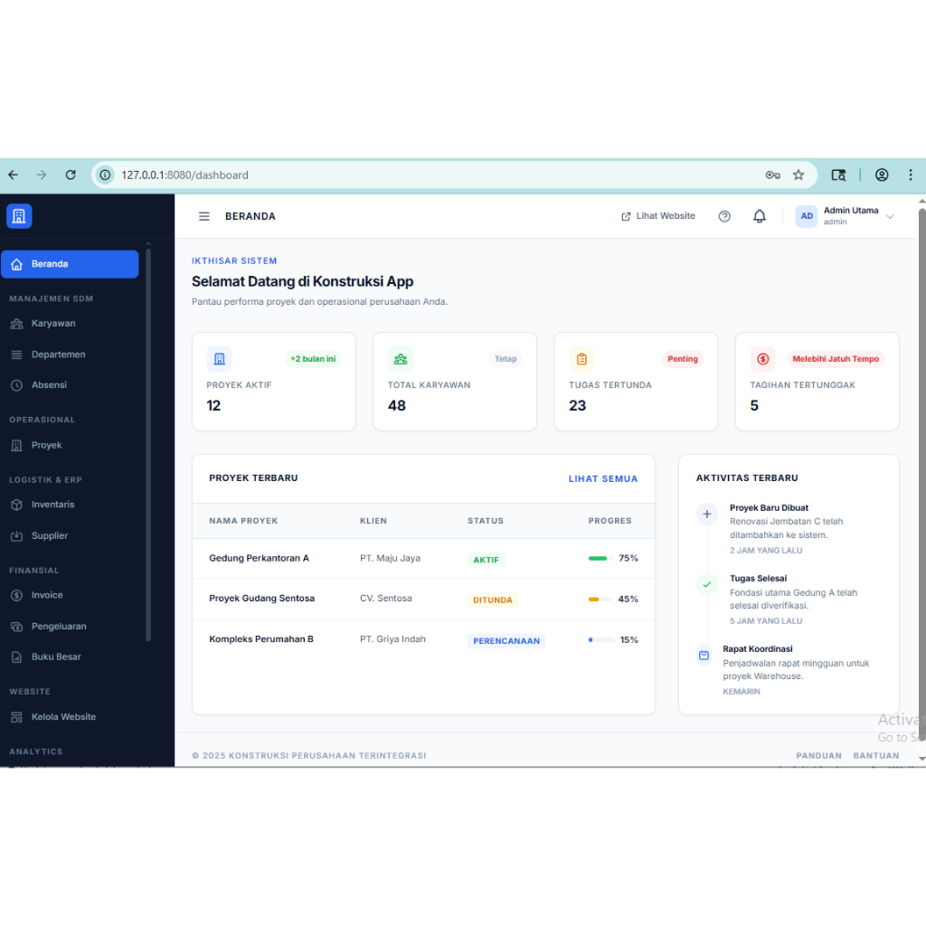Click the Total Karyawan people card icon

click(x=401, y=359)
